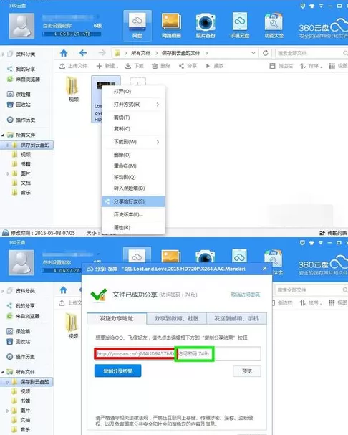
Task: Expand 打开方式(H) submenu
Action: (x=158, y=105)
